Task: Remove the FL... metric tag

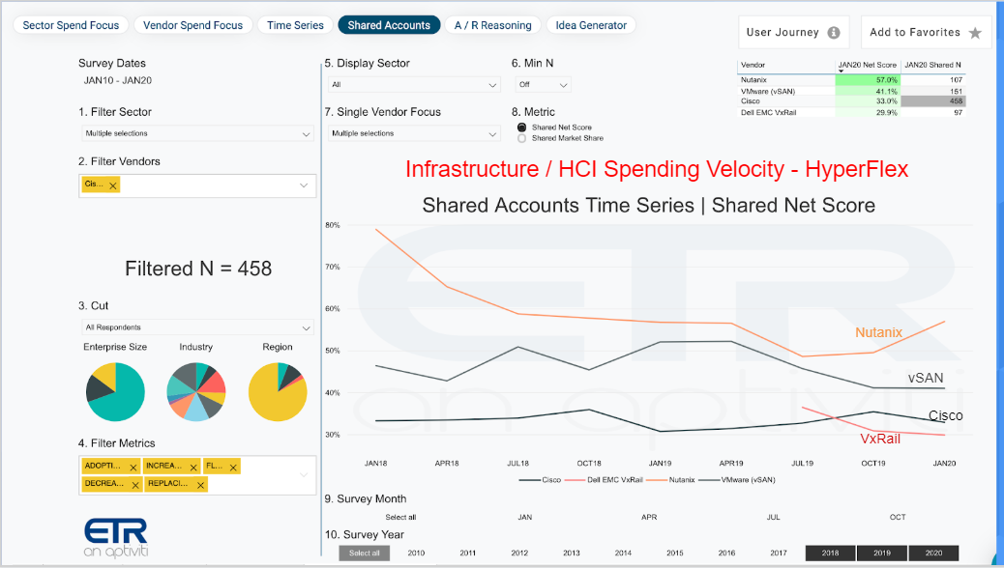Action: 233,467
